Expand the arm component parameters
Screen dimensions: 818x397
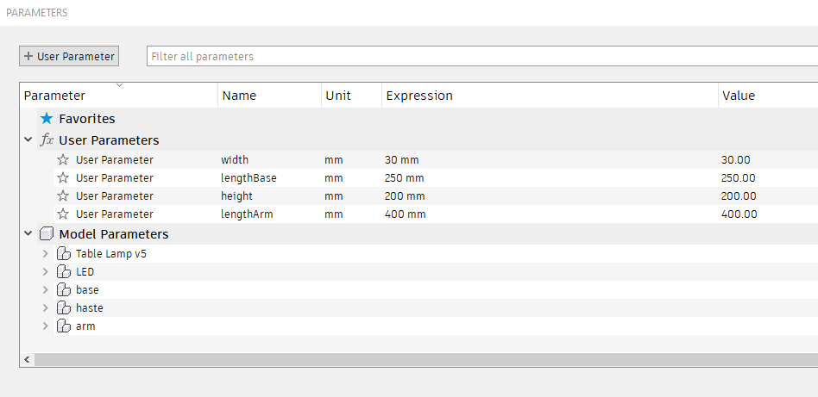46,326
